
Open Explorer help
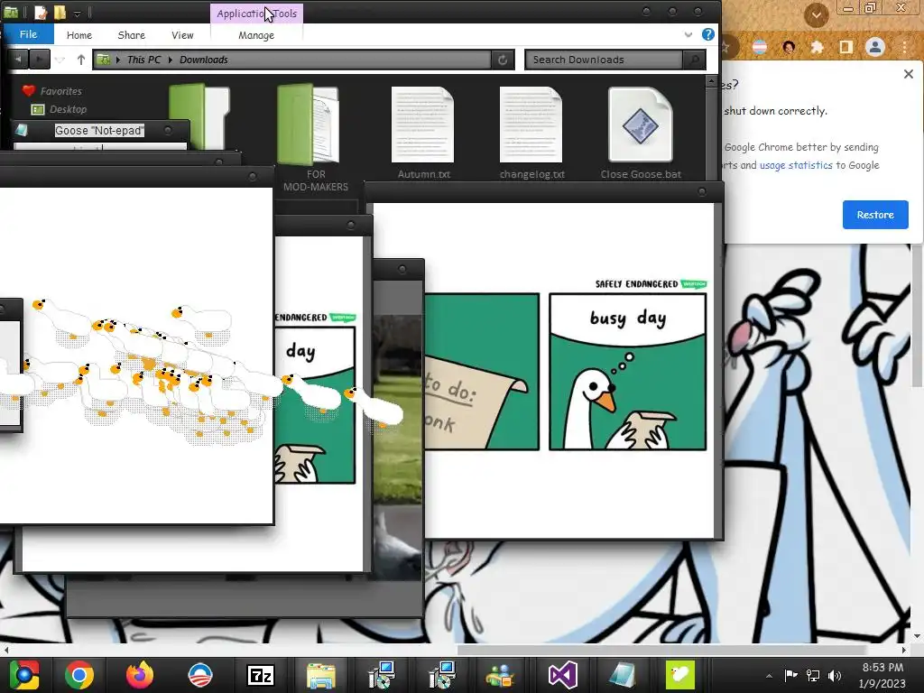coord(707,34)
